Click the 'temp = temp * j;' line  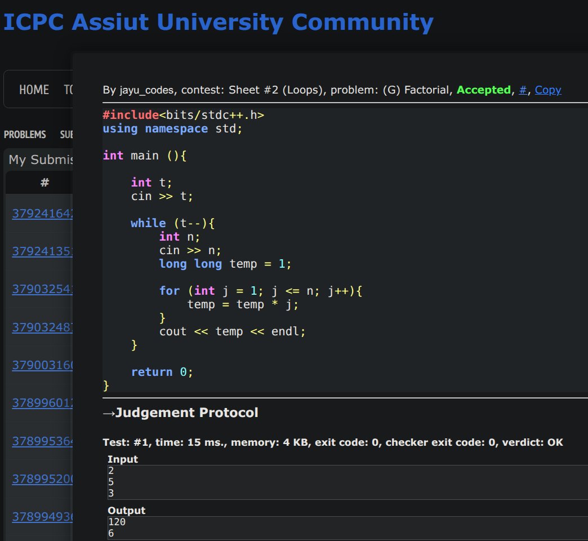coord(243,304)
